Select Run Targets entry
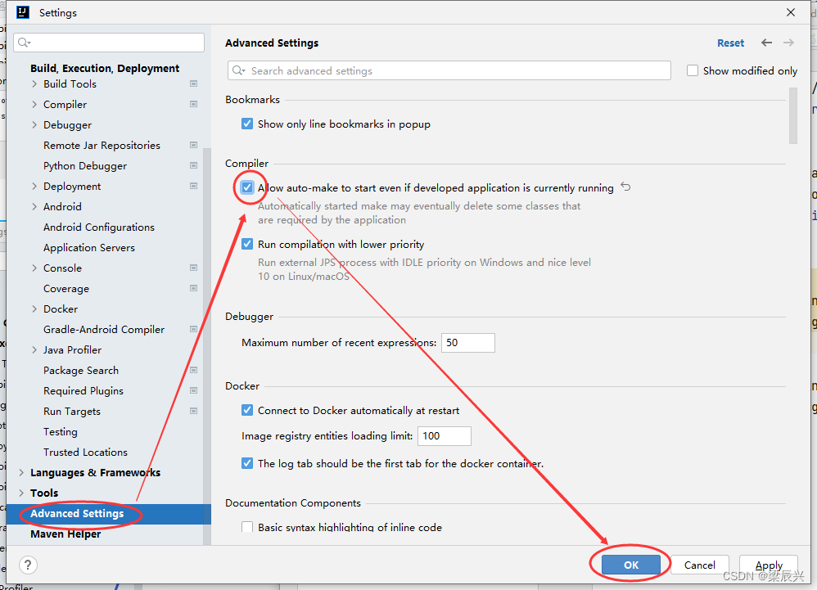817x590 pixels. point(72,412)
